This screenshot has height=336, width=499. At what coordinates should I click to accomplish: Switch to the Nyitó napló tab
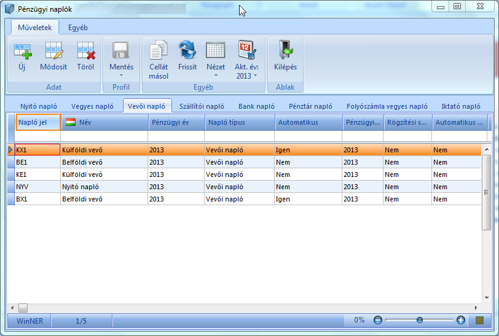coord(39,106)
